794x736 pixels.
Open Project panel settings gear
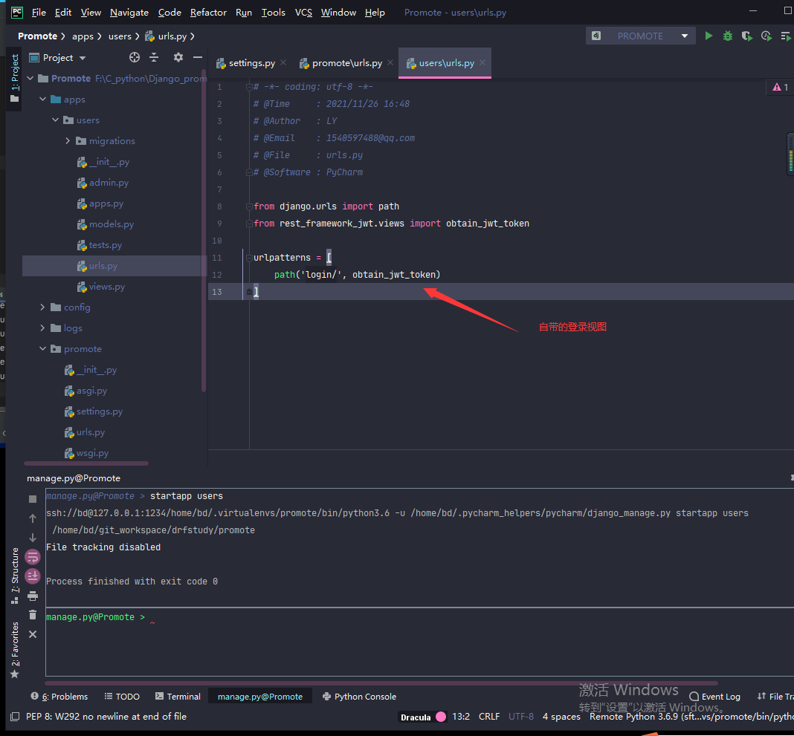coord(178,57)
